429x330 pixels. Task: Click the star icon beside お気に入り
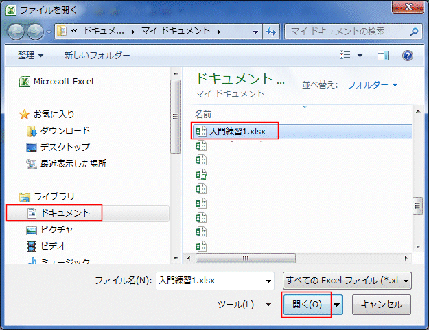coord(24,115)
